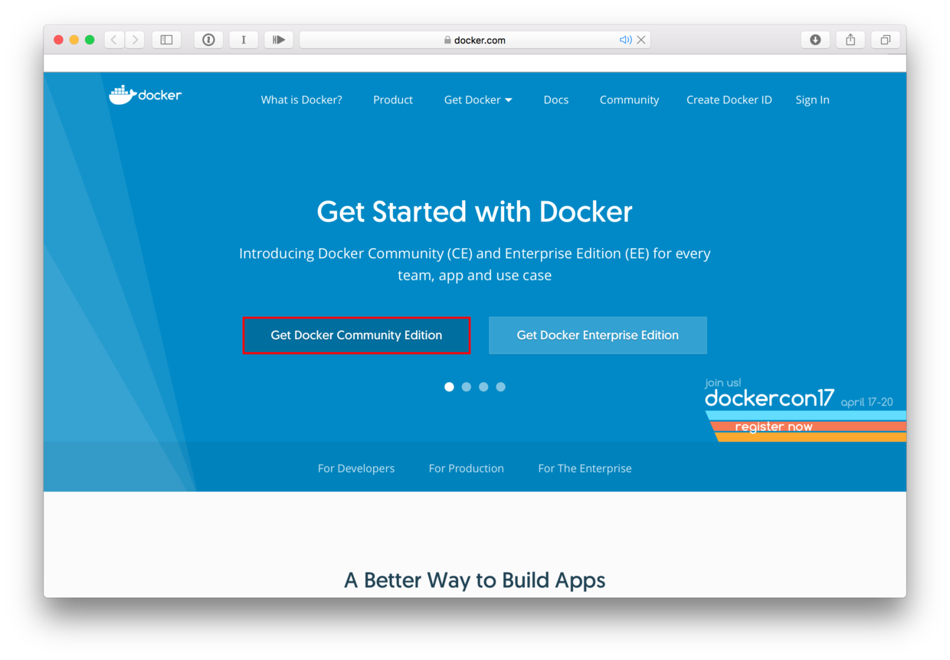Select the first carousel slide dot

click(449, 387)
